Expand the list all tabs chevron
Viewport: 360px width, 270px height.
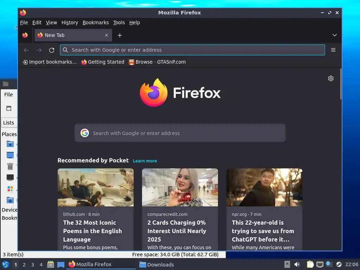coord(335,35)
